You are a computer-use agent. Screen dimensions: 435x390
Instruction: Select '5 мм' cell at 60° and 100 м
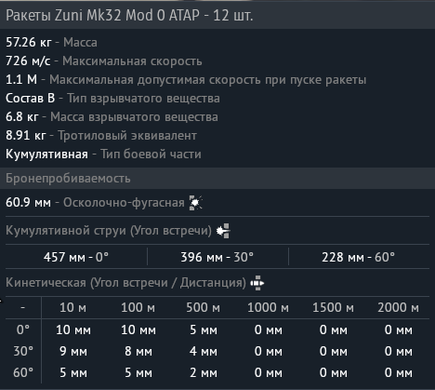(x=138, y=373)
